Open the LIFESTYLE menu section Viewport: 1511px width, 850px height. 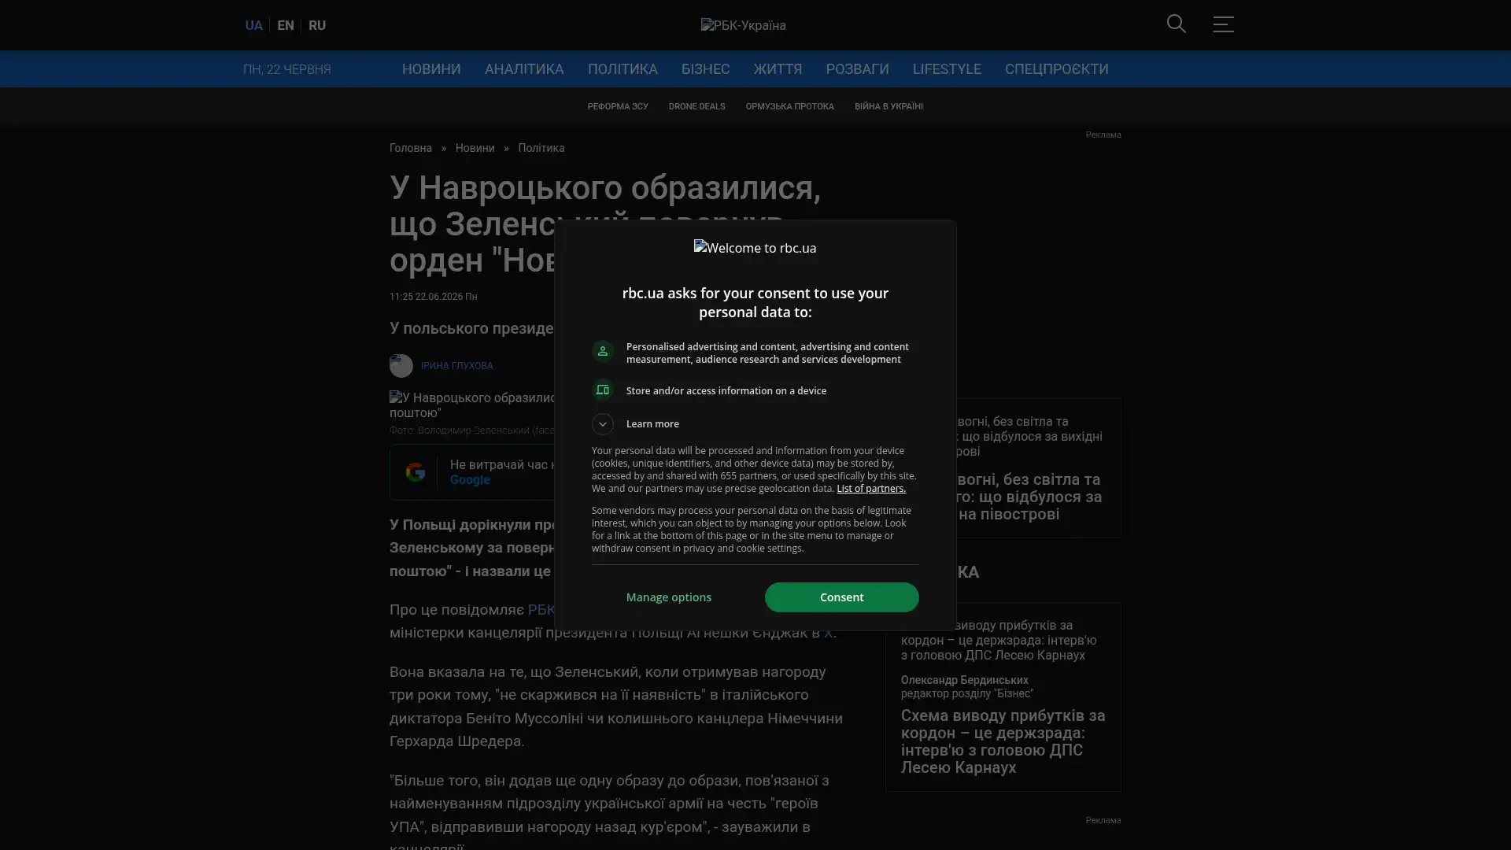click(947, 69)
